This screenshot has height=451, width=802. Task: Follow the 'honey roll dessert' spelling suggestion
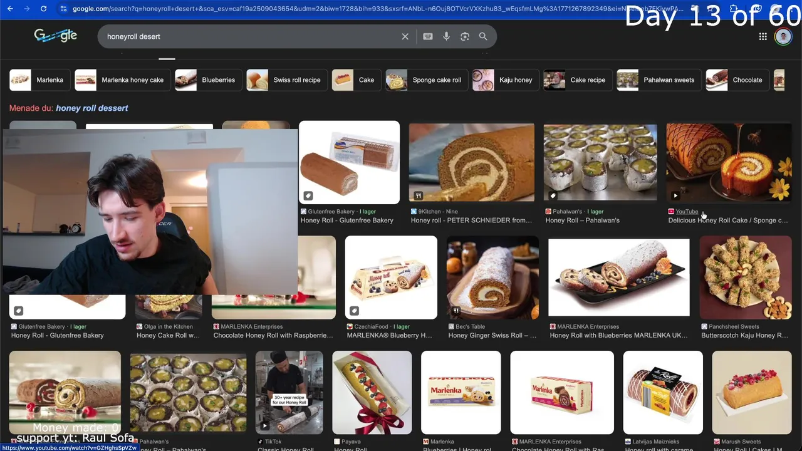[x=91, y=108]
